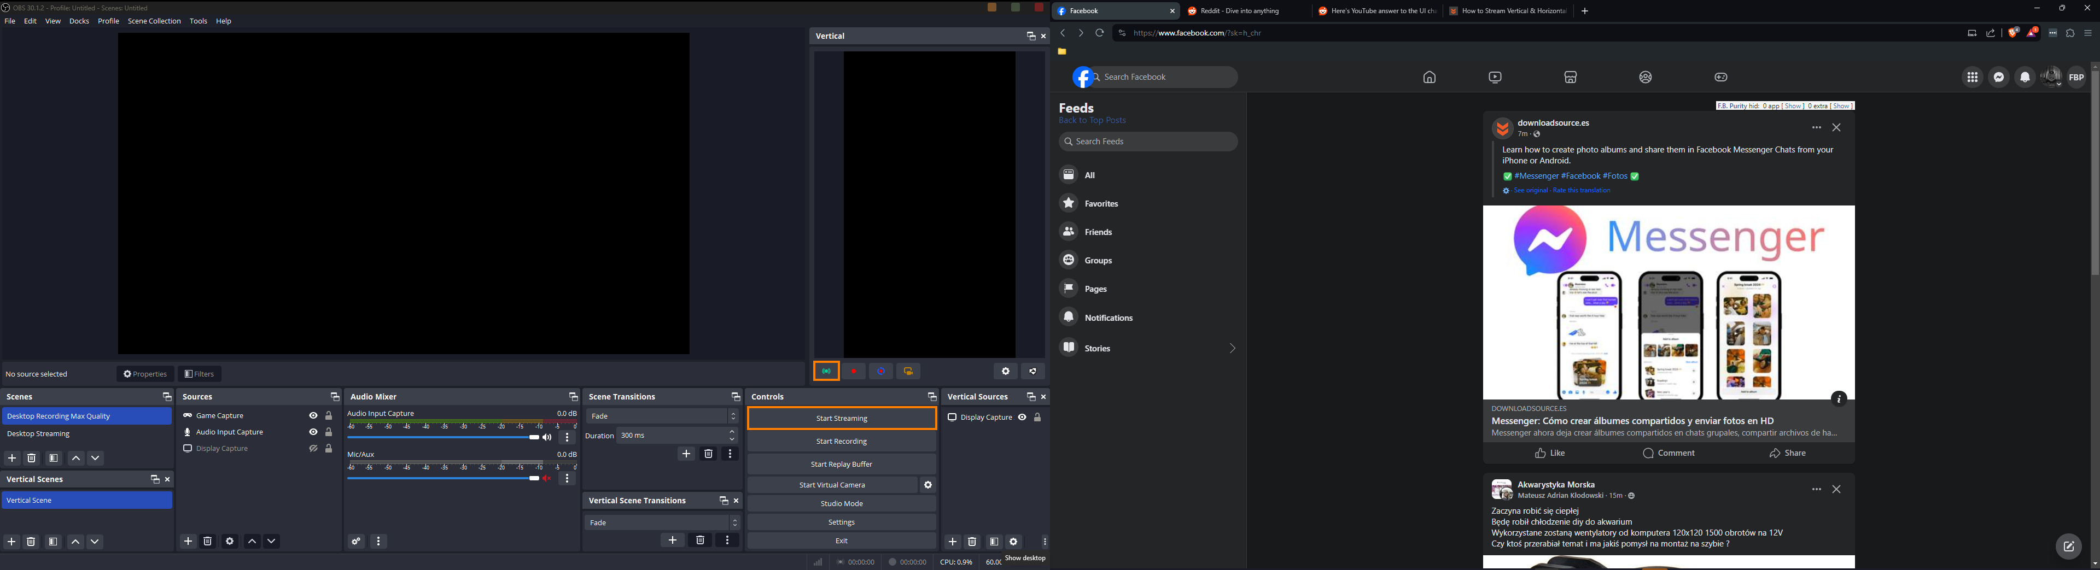Remove scene transition with trash icon

(708, 454)
